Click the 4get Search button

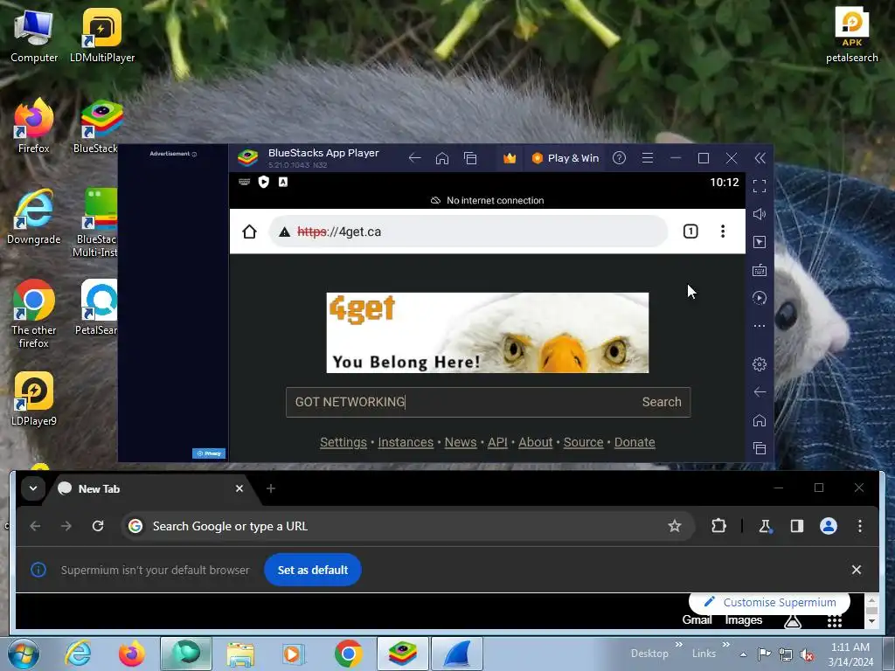pos(662,402)
